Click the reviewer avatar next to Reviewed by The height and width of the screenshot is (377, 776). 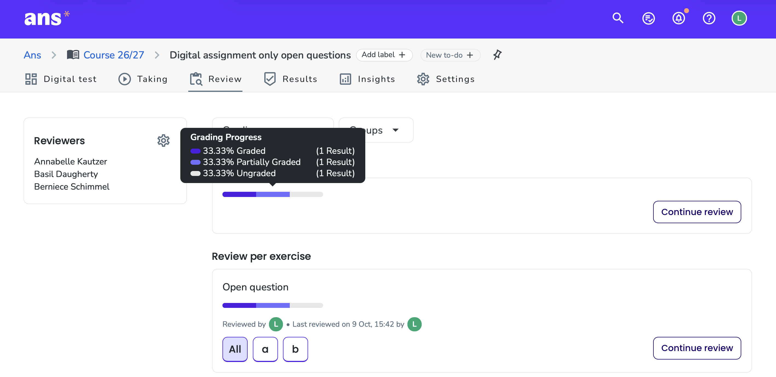pos(276,324)
